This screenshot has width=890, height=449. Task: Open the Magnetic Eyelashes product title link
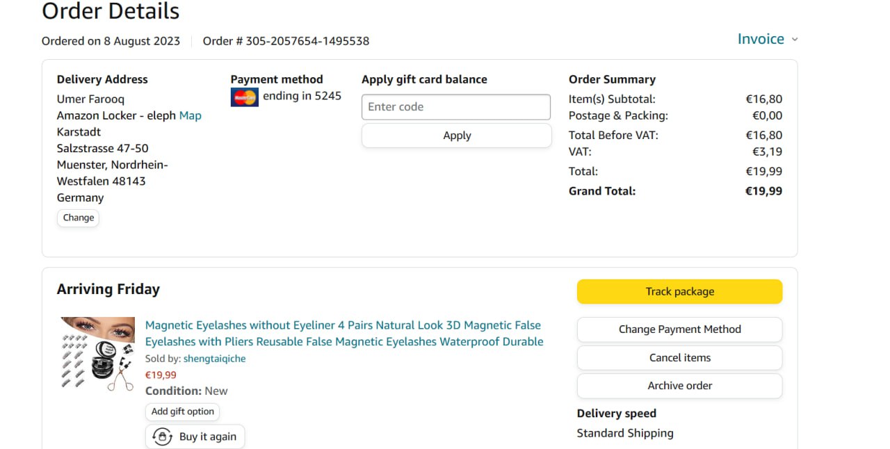click(343, 334)
